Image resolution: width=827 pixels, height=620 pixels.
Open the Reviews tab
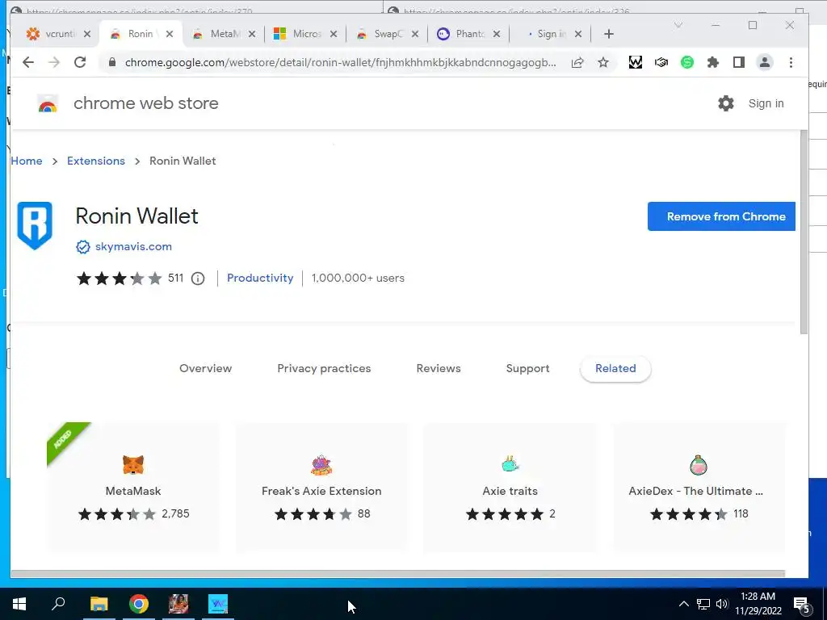(x=439, y=368)
